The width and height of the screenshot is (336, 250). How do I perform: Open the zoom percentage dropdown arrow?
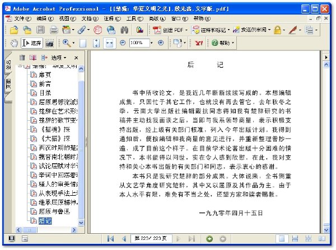point(152,43)
